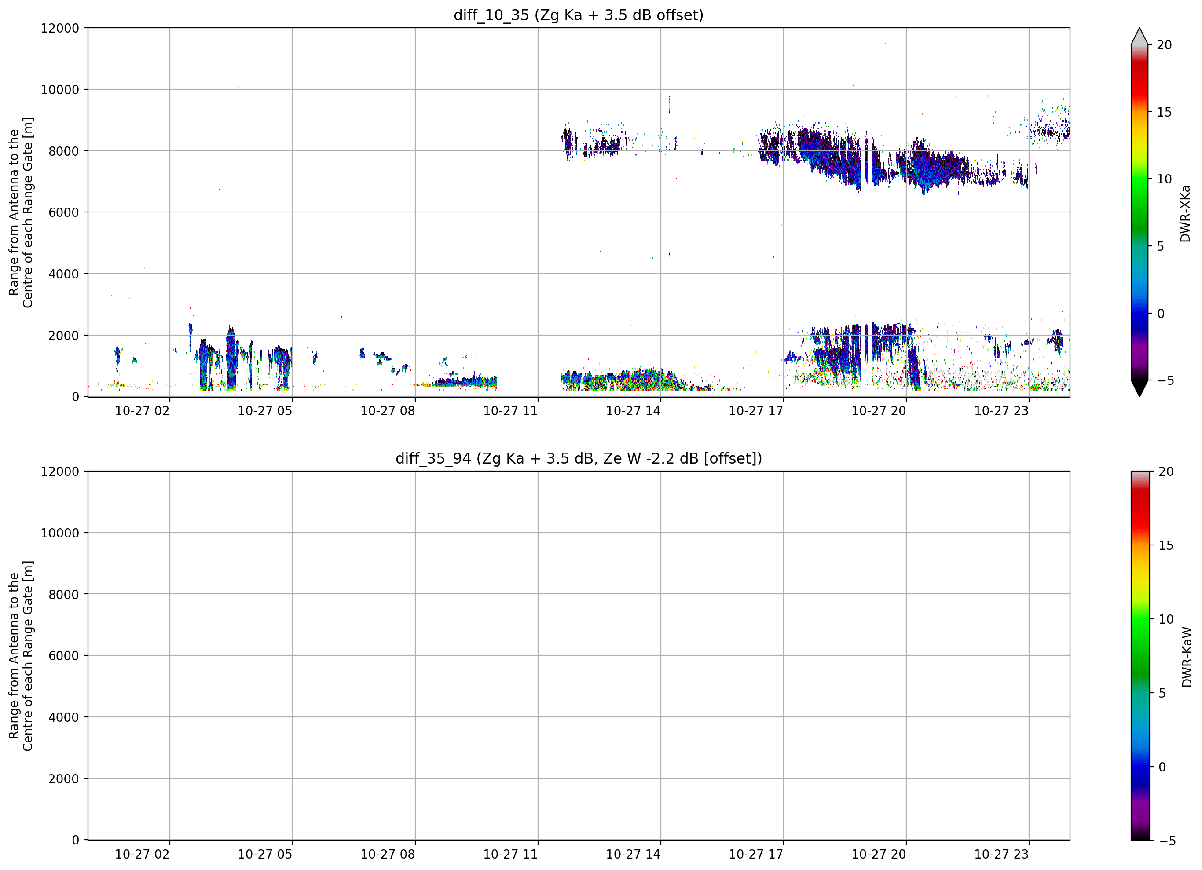Viewport: 1202px width, 870px height.
Task: Click the '6000' y-tick of the diff_10_35 plot
Action: (x=64, y=213)
